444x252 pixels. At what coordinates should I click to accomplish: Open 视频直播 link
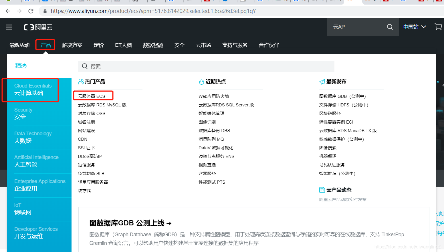point(207,165)
